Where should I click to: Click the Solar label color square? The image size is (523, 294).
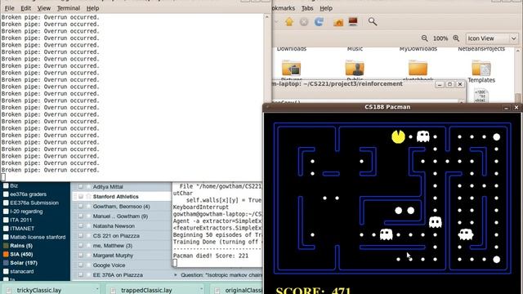pyautogui.click(x=6, y=263)
